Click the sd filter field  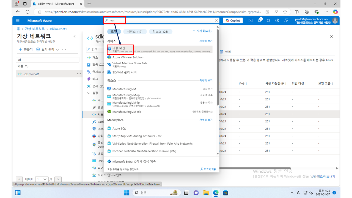[48, 60]
